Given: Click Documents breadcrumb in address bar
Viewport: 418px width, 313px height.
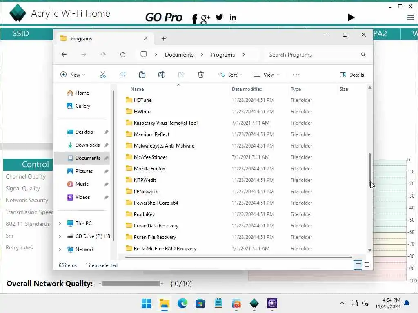Looking at the screenshot, I should click(179, 55).
